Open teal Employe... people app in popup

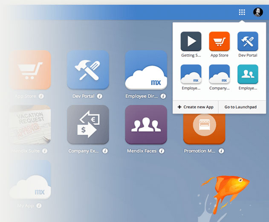pos(248,74)
